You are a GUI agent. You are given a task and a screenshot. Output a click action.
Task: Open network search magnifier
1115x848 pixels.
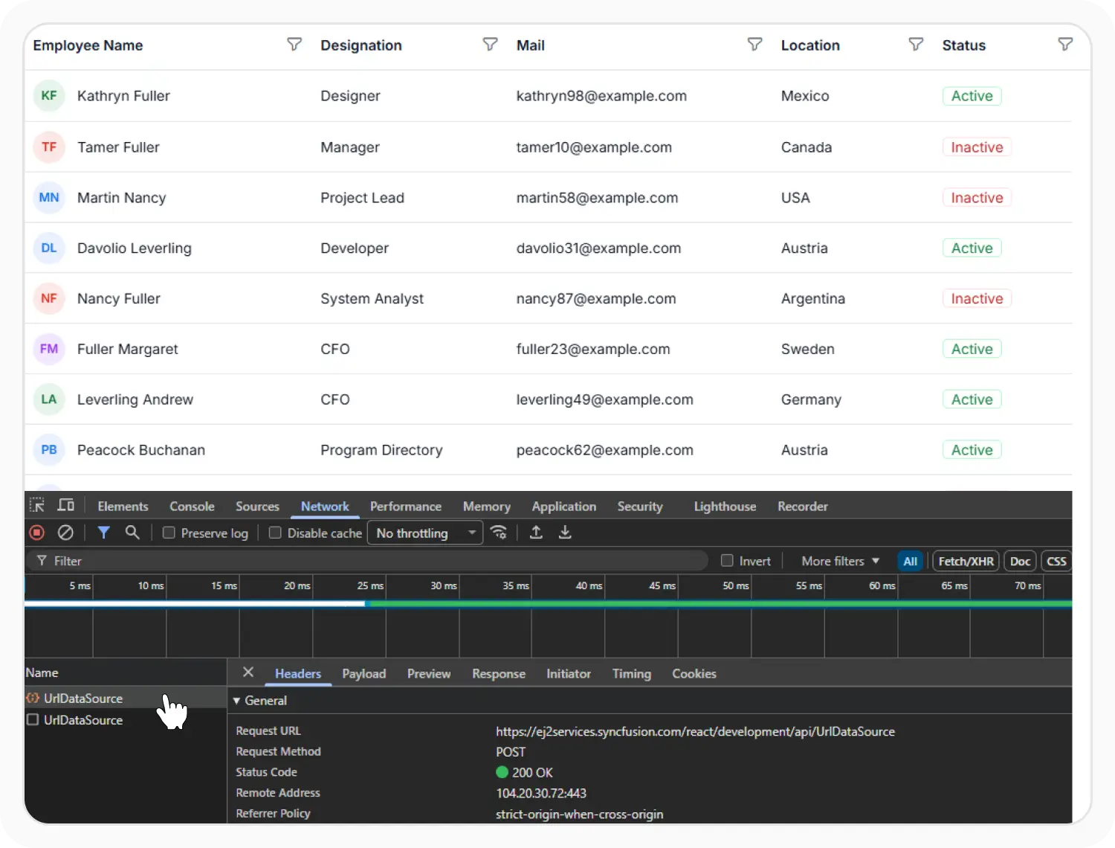coord(132,533)
